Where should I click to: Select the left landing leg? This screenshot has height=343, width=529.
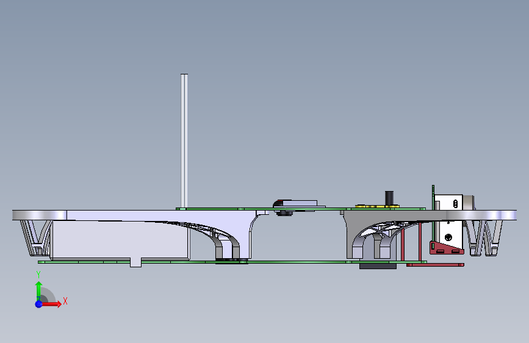point(36,237)
